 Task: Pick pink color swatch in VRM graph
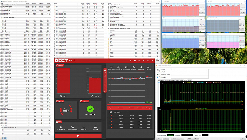pos(240,40)
